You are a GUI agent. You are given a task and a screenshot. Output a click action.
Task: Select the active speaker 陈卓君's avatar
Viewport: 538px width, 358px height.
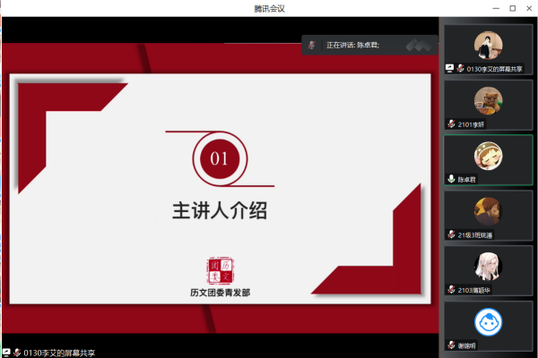point(488,155)
